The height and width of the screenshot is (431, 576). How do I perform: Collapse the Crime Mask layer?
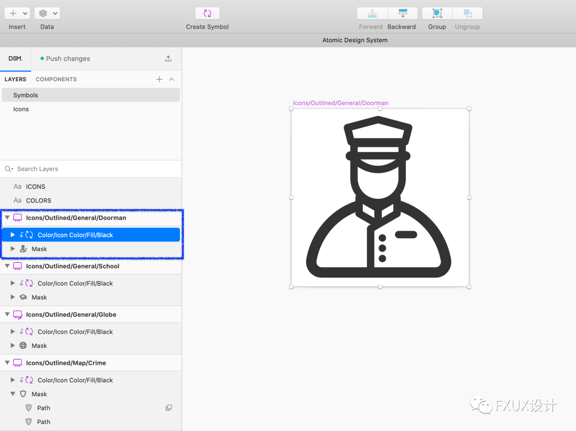click(x=12, y=394)
